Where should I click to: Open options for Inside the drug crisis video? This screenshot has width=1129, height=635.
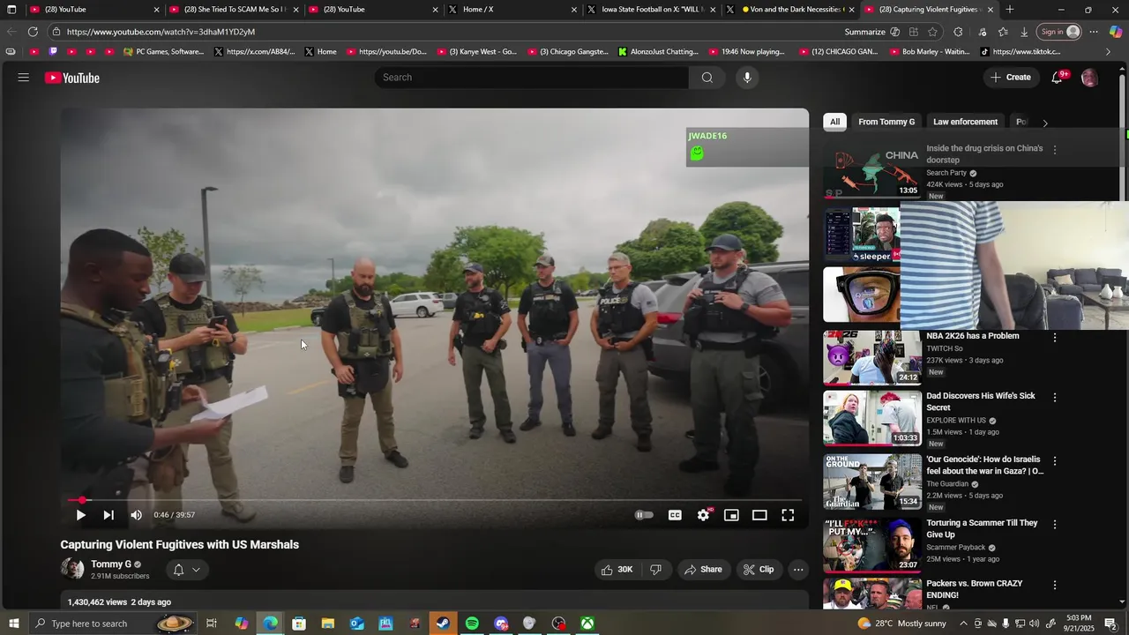1055,149
